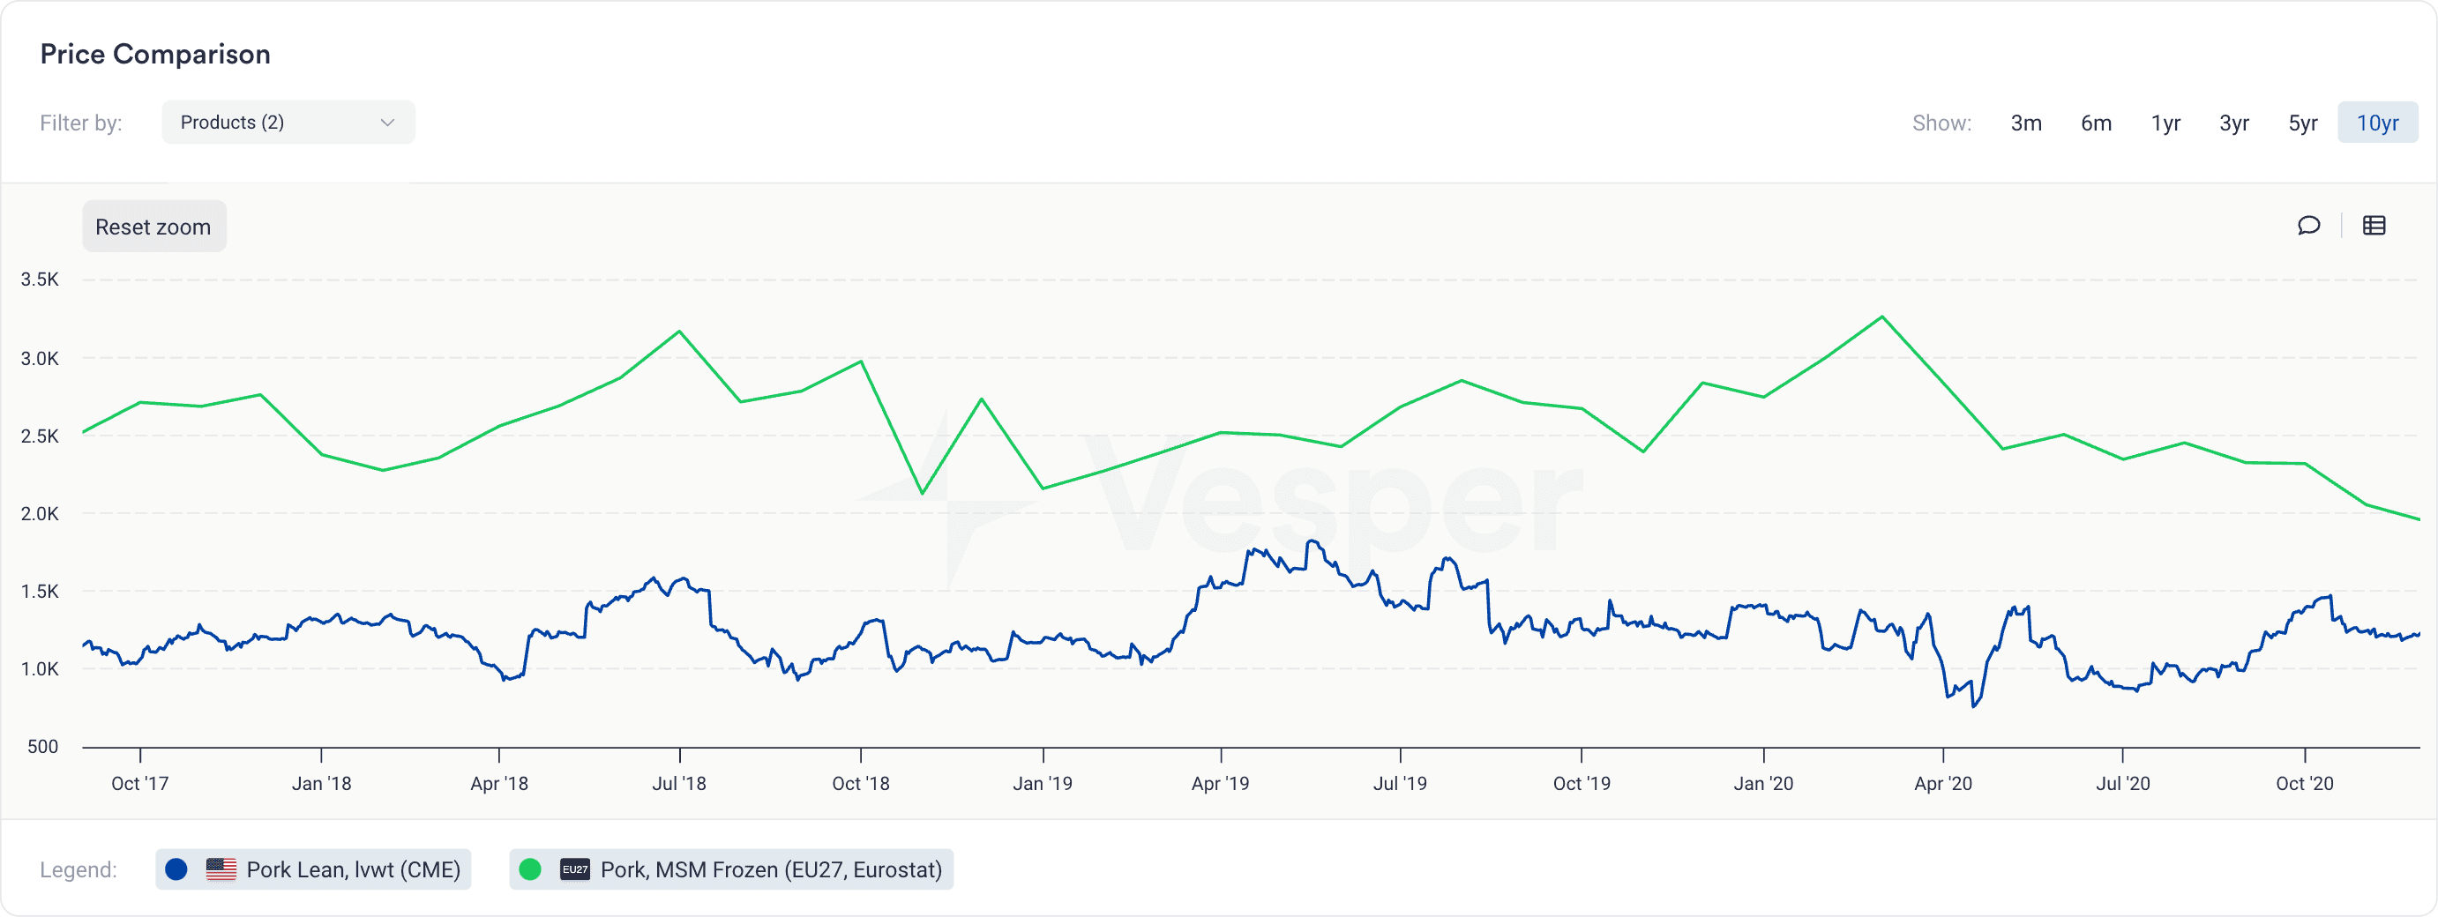
Task: Click the Jul '20 axis label
Action: coord(2123,783)
